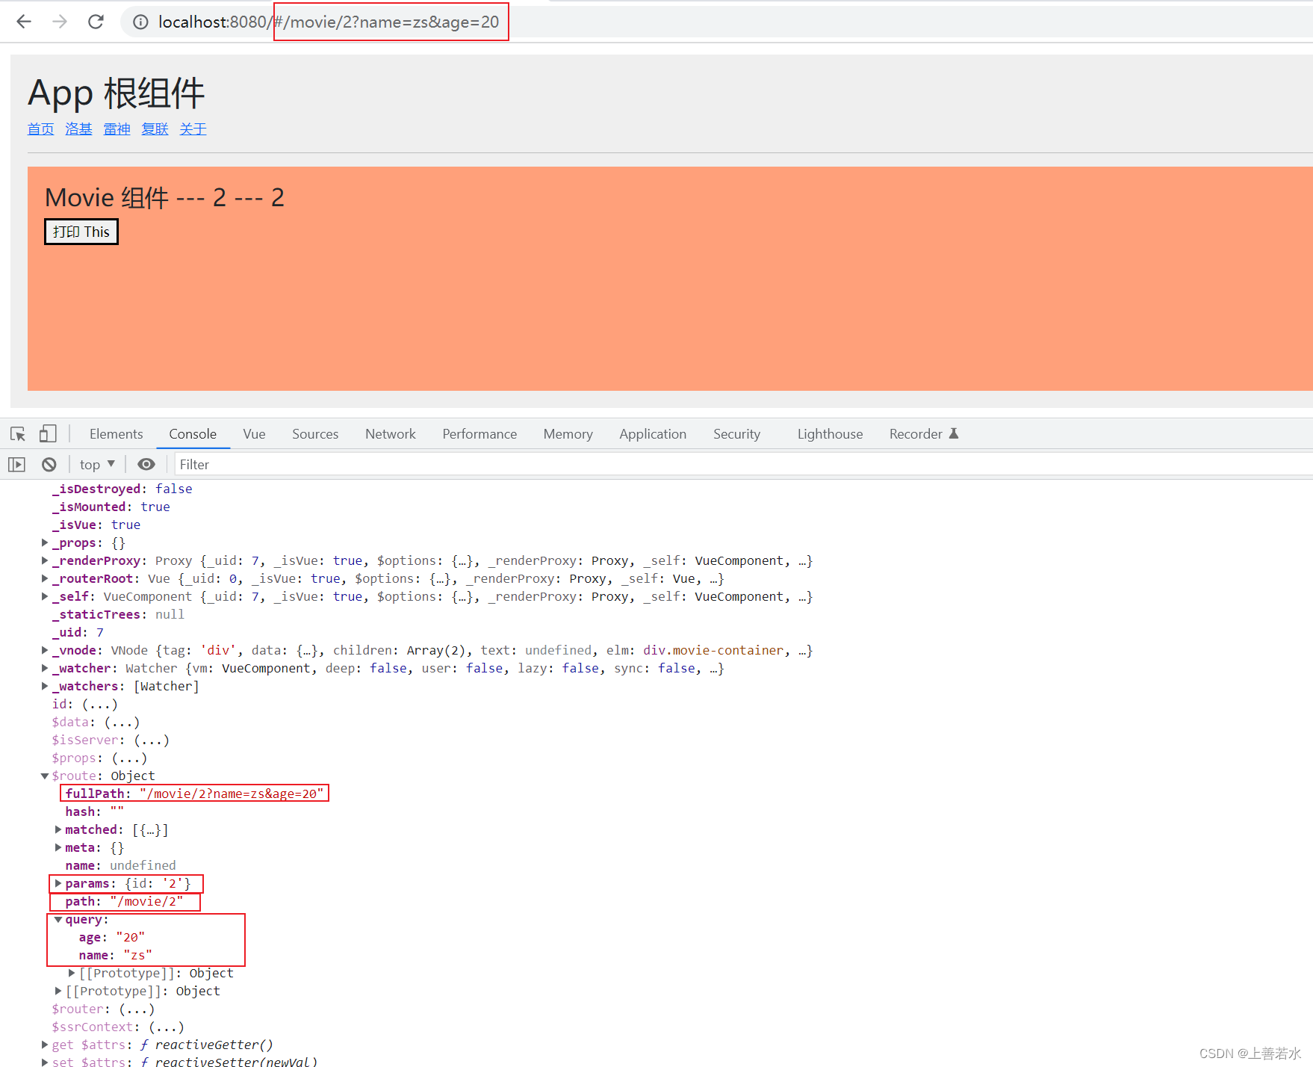Evaluate the $ssrContext (...) getter
This screenshot has width=1313, height=1067.
click(166, 1027)
